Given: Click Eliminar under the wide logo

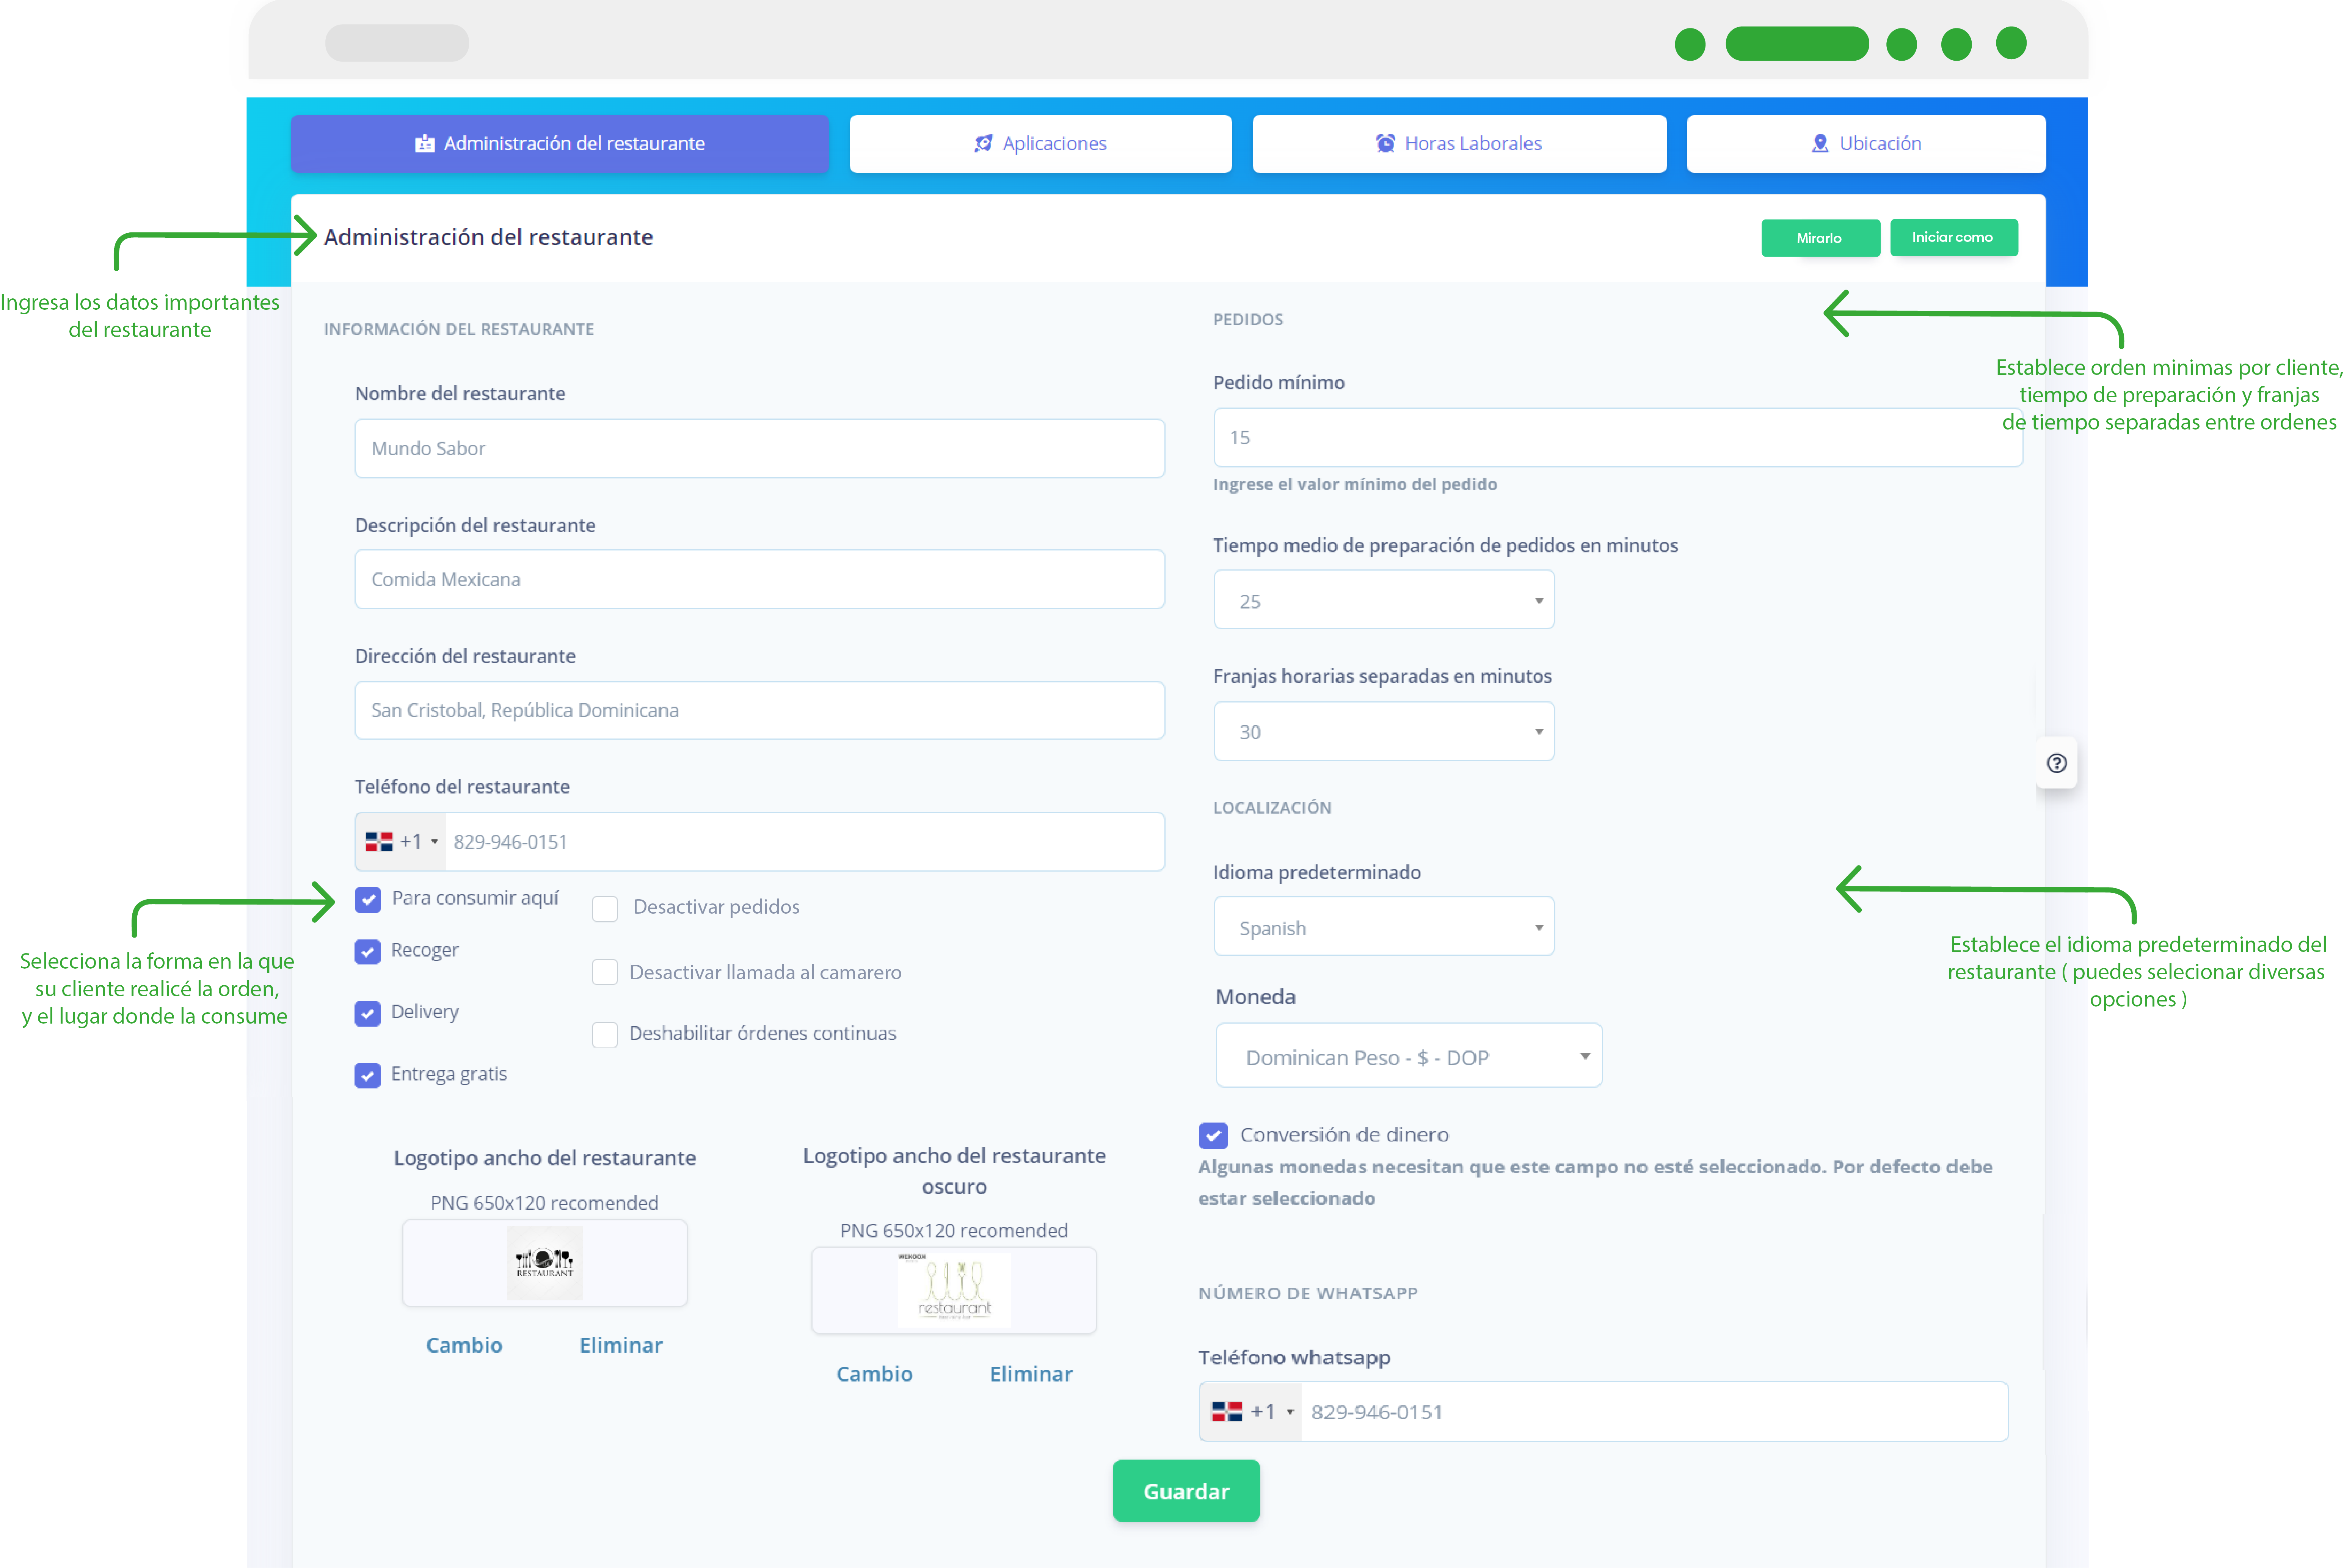Looking at the screenshot, I should (621, 1345).
